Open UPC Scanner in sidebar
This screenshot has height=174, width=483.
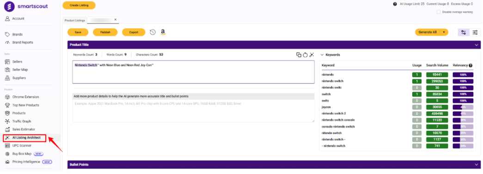pos(22,145)
